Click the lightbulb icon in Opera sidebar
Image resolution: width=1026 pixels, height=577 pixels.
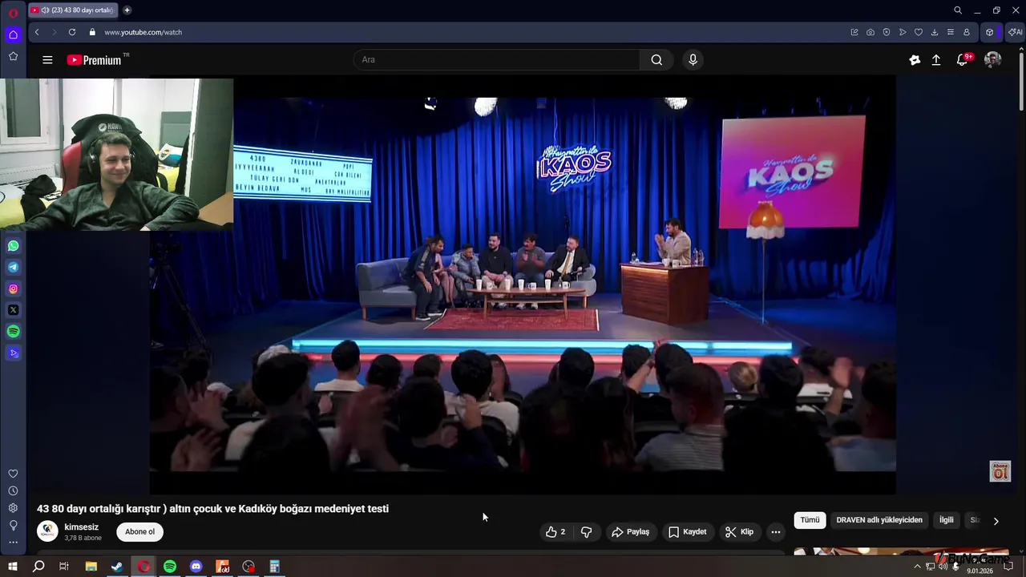13,525
